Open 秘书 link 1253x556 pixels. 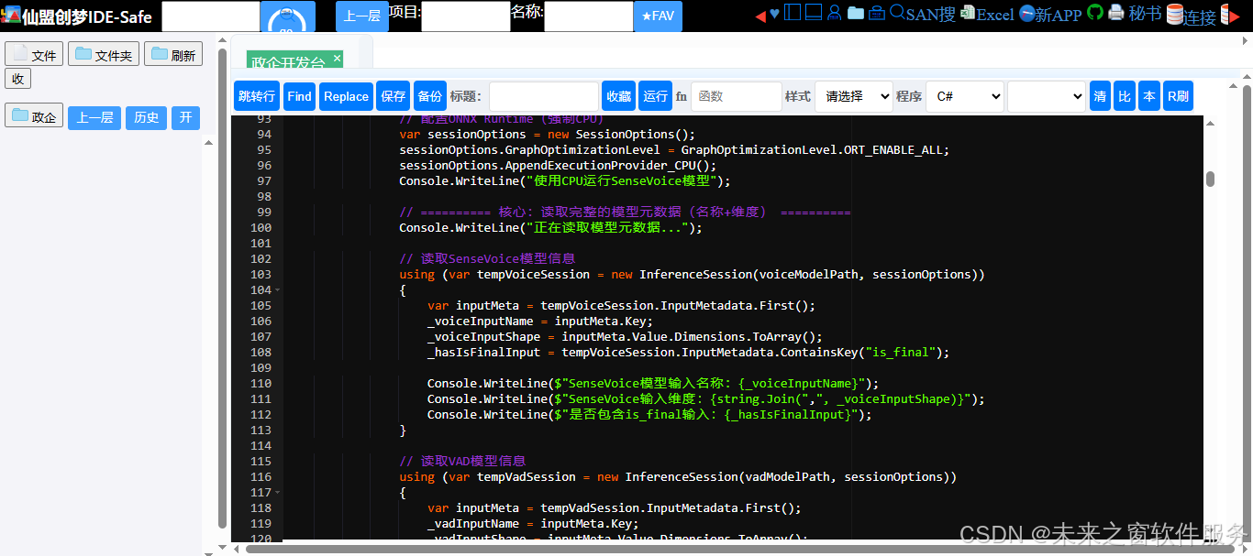click(1145, 14)
